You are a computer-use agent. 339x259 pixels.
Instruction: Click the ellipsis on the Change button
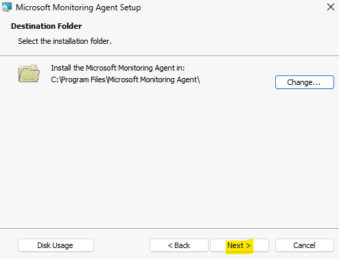click(x=317, y=84)
